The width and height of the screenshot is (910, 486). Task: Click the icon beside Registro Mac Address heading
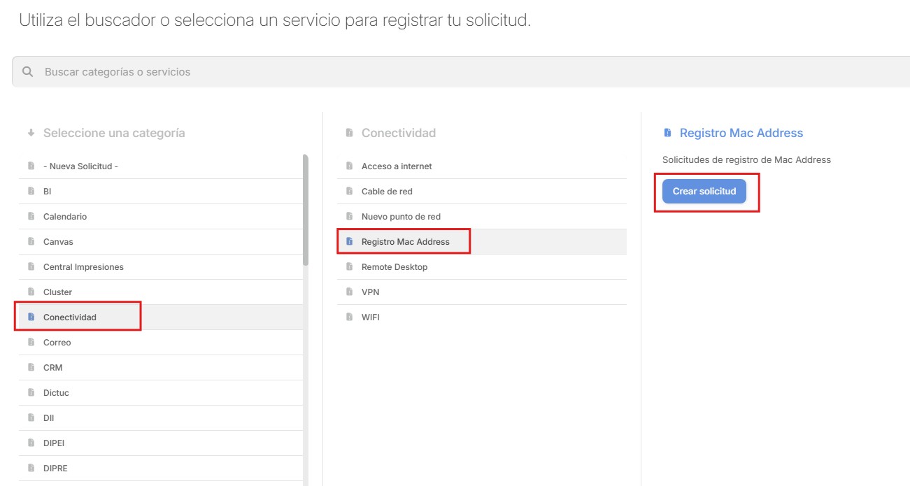click(667, 133)
